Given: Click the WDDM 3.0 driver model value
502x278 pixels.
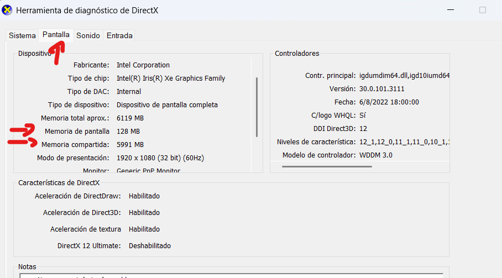Looking at the screenshot, I should [x=375, y=155].
